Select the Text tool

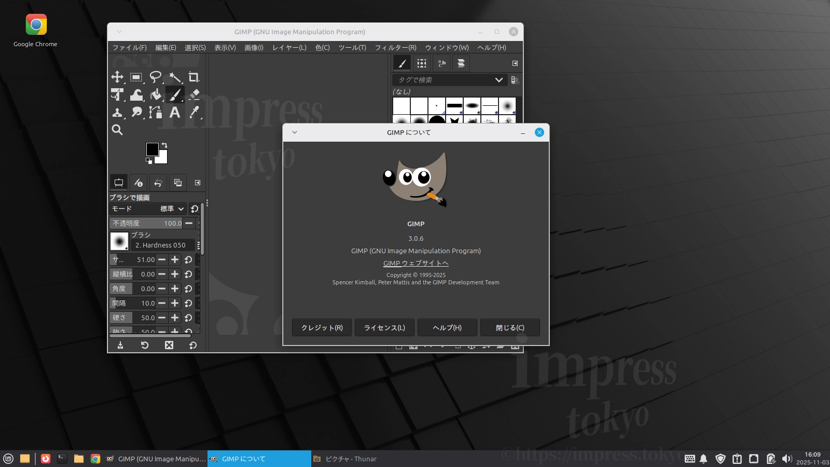175,112
